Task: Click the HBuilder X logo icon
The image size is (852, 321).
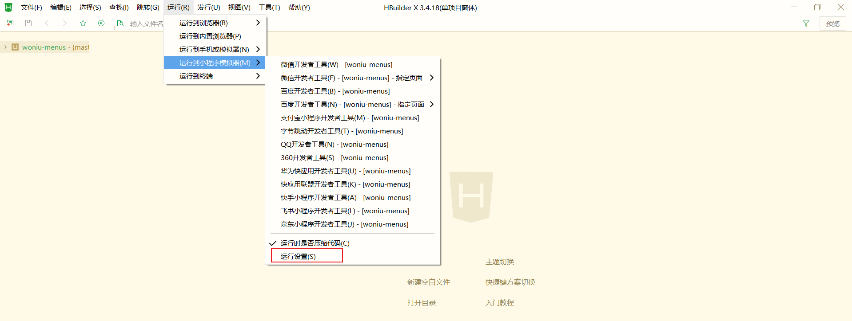Action: pyautogui.click(x=8, y=8)
